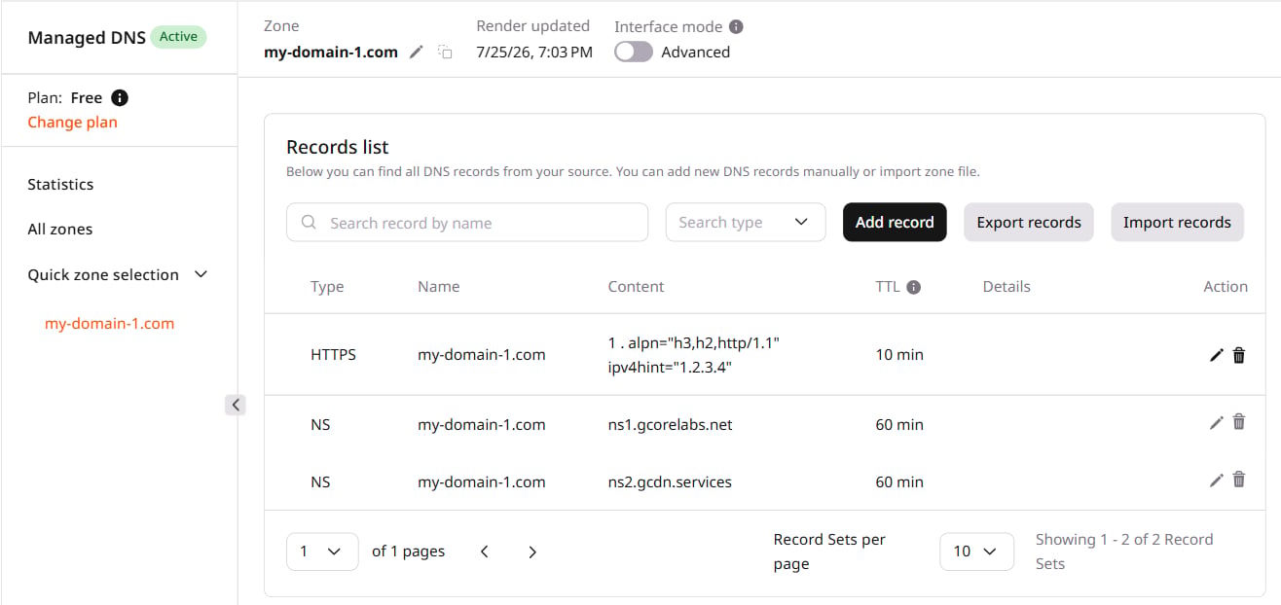Viewport: 1281px width, 605px height.
Task: Click TTL column info icon
Action: [913, 287]
